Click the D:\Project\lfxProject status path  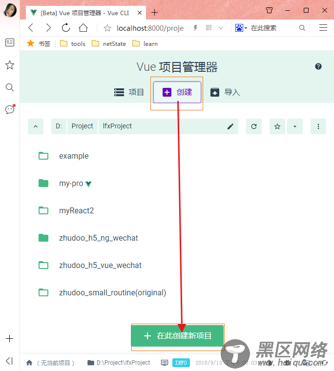tap(119, 363)
